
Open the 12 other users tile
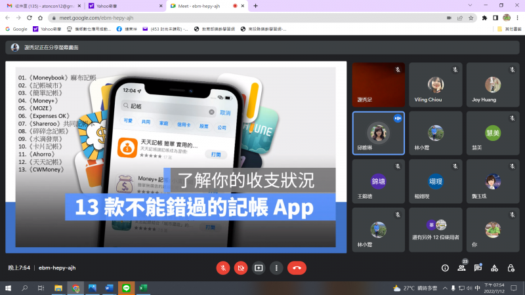[x=436, y=230]
